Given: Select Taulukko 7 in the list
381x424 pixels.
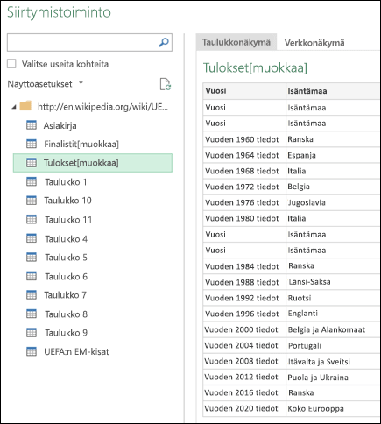Looking at the screenshot, I should 66,295.
